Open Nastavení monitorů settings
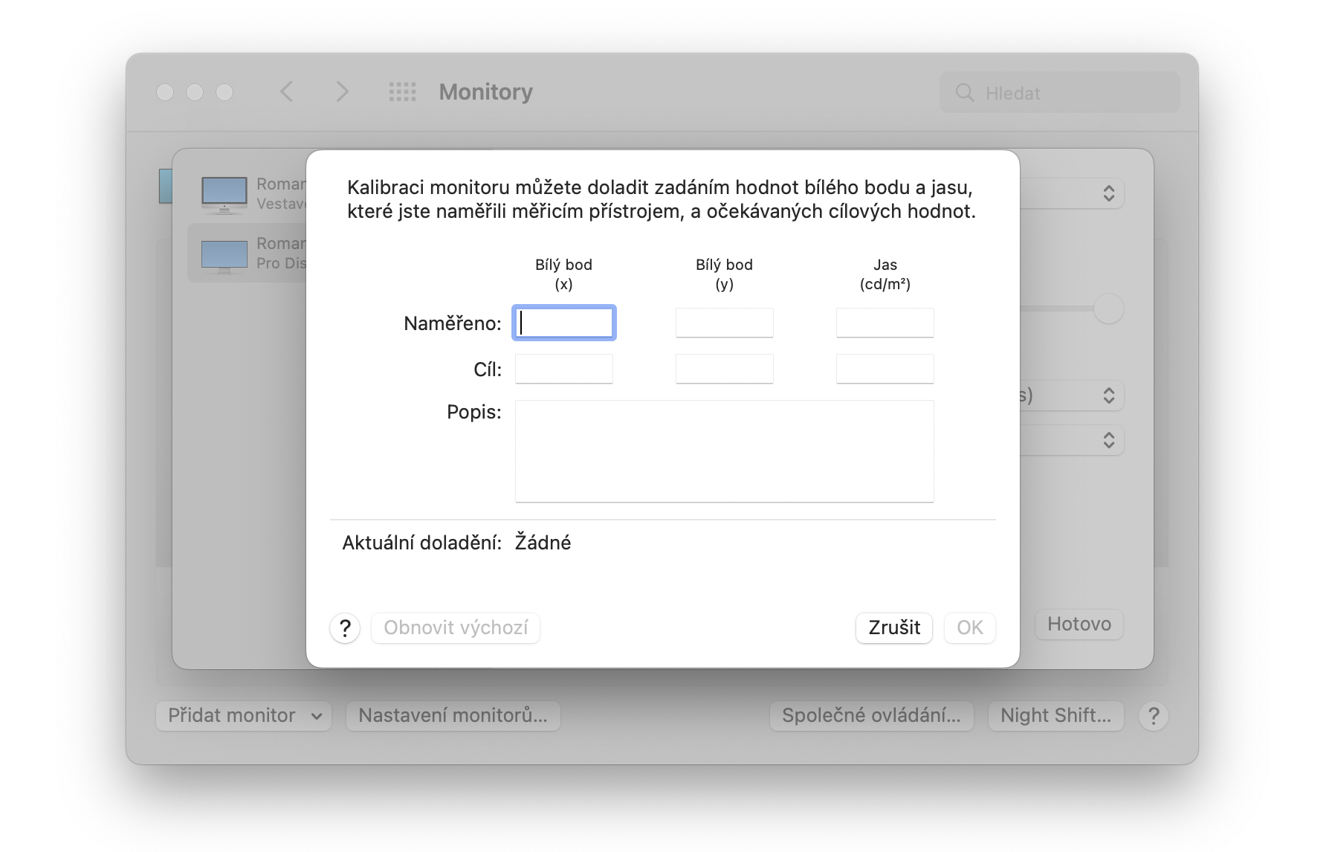 pyautogui.click(x=453, y=716)
